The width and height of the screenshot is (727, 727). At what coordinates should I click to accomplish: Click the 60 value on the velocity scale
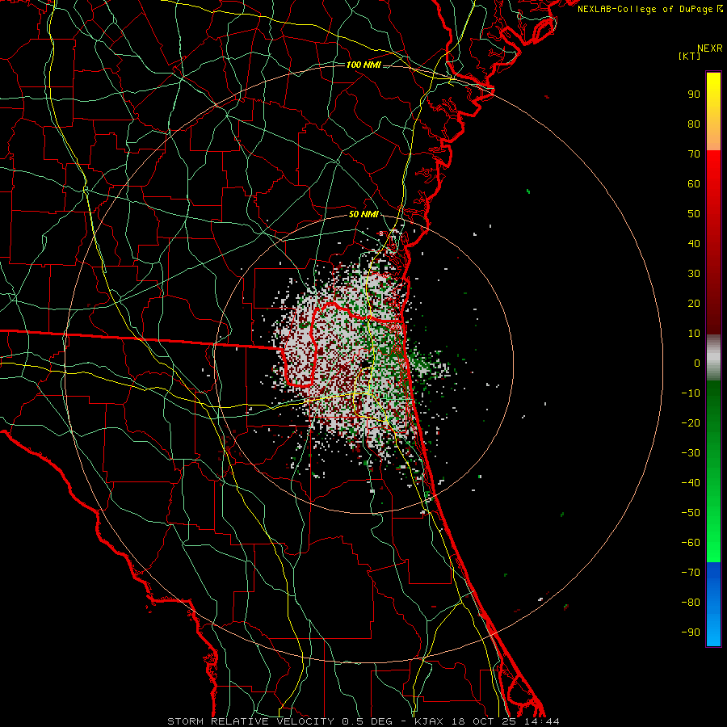(x=694, y=184)
